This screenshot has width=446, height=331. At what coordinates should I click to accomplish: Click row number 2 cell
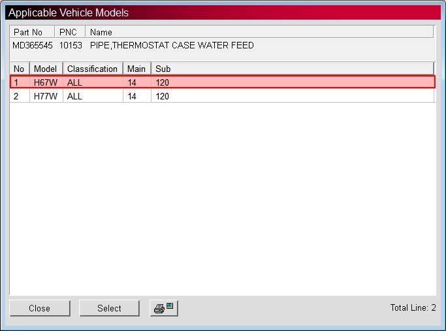coord(20,96)
